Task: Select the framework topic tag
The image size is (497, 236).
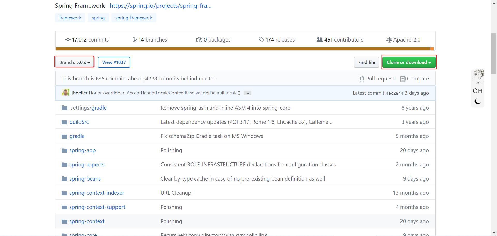Action: pyautogui.click(x=70, y=18)
